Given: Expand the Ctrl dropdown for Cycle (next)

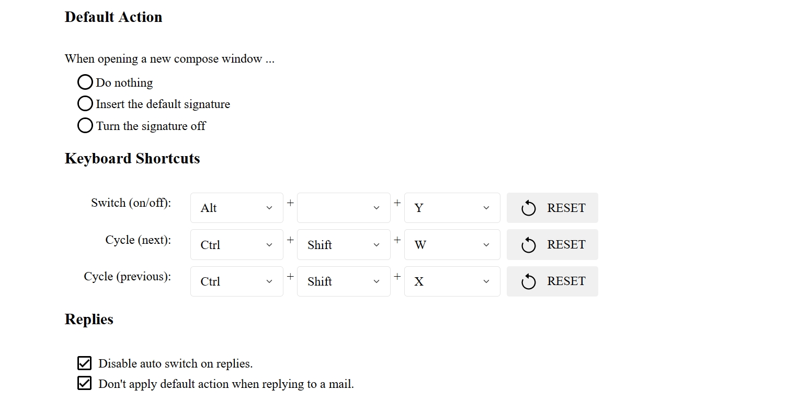Looking at the screenshot, I should tap(236, 244).
